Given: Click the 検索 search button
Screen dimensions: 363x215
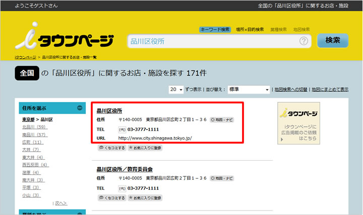Looking at the screenshot, I should pyautogui.click(x=333, y=40).
